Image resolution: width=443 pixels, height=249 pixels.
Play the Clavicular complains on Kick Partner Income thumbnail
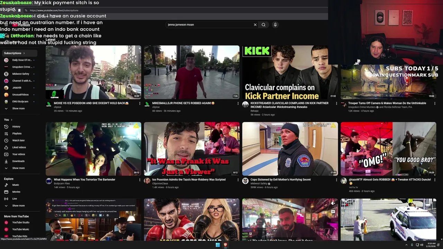[x=290, y=72]
